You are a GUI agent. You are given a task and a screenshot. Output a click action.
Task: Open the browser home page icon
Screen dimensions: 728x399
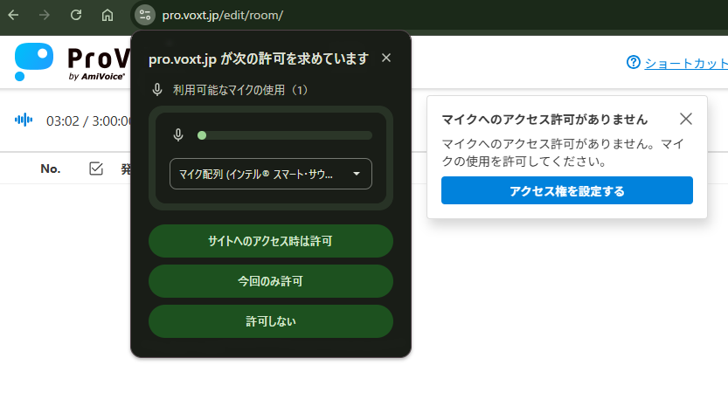point(107,16)
